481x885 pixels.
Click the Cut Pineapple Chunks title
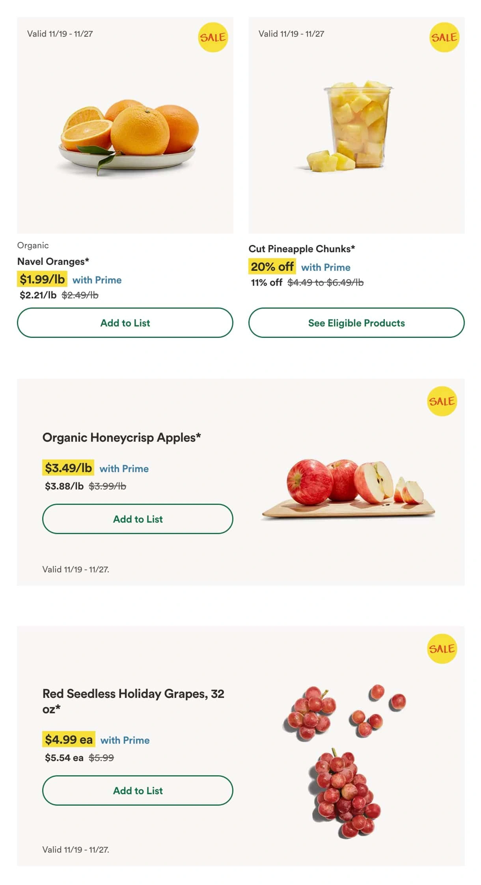coord(302,249)
